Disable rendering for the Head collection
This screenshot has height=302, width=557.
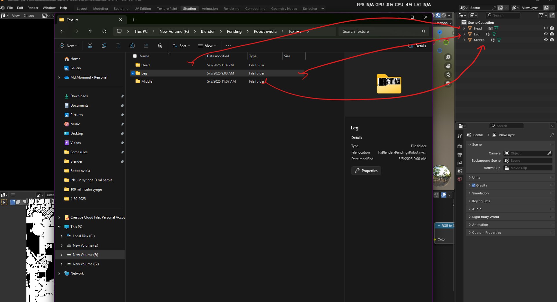[552, 28]
